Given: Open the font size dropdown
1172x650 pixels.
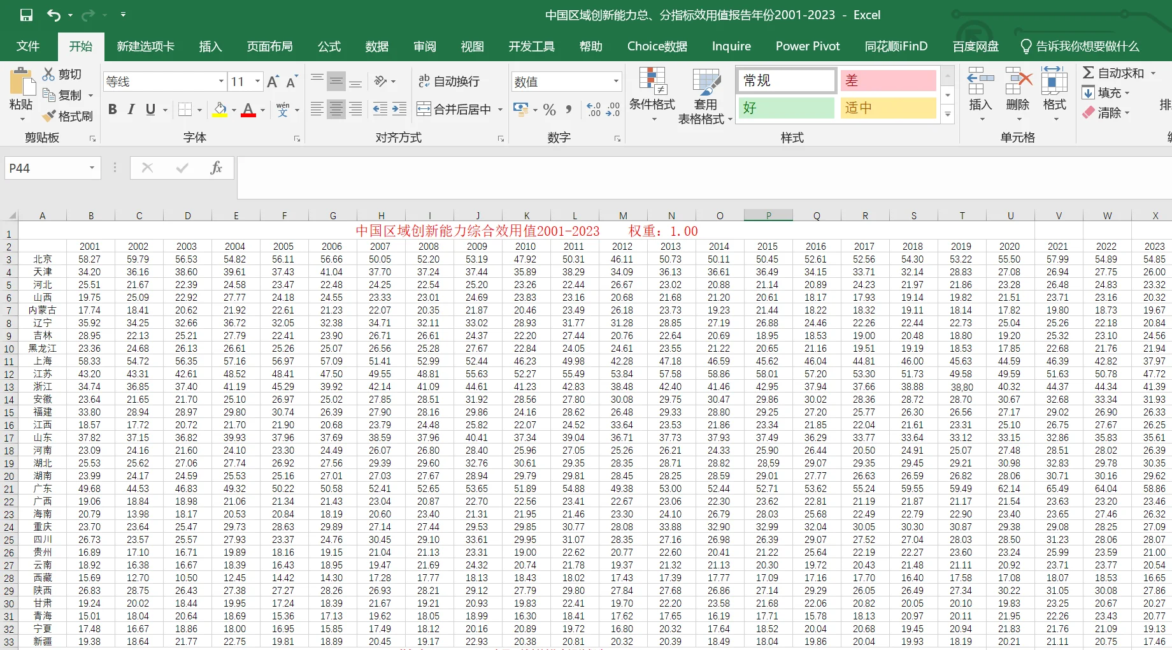Looking at the screenshot, I should pyautogui.click(x=257, y=81).
